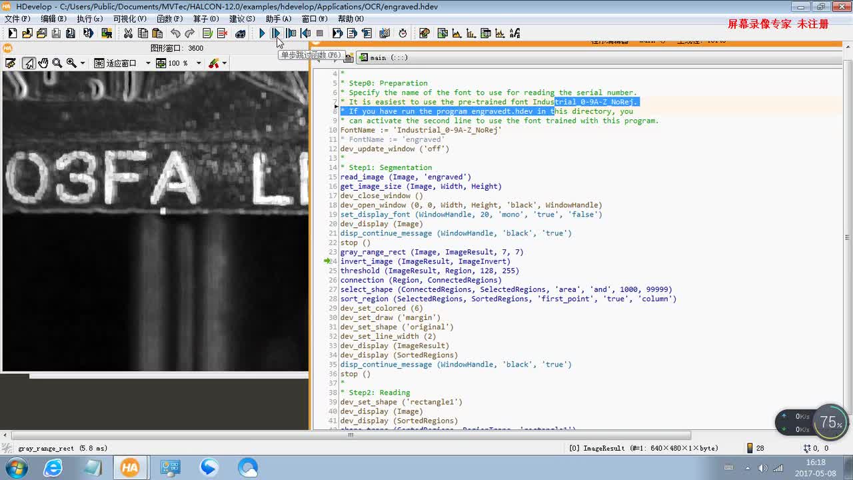
Task: Click the Paste clipboard icon
Action: (x=157, y=33)
